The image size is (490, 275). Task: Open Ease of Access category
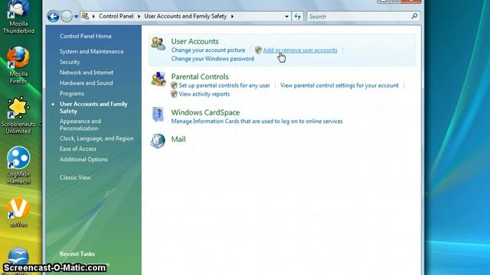[x=78, y=149]
